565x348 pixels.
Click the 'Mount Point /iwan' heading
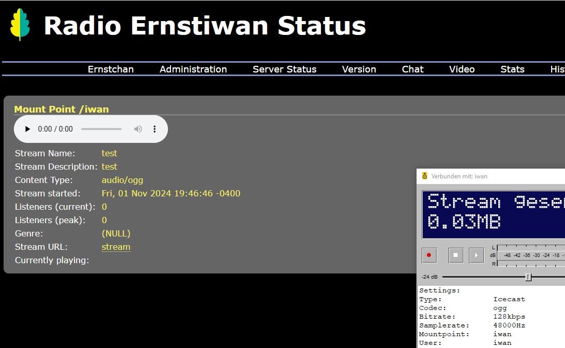(61, 109)
